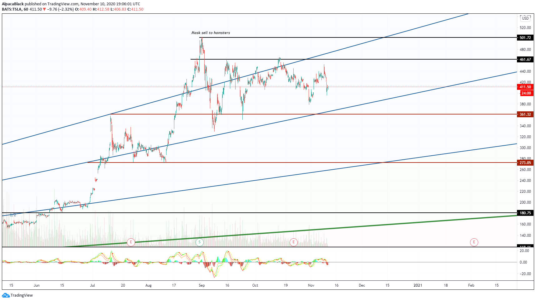Click the 1/2 label on the trendline
Screen dimensions: 536x301
click(13, 215)
